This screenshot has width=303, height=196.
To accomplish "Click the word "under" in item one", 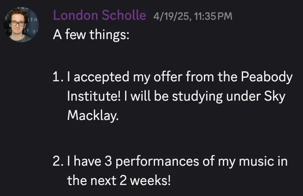I will click(243, 96).
